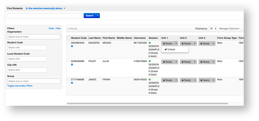Click info icon under student code 2823884949
This screenshot has height=121, width=259.
tap(72, 46)
